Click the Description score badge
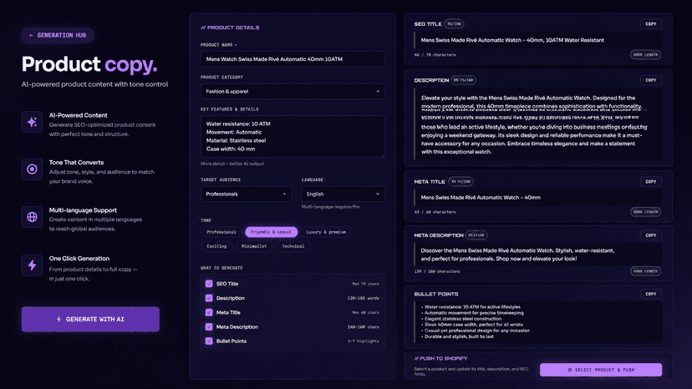The height and width of the screenshot is (389, 692). 463,80
